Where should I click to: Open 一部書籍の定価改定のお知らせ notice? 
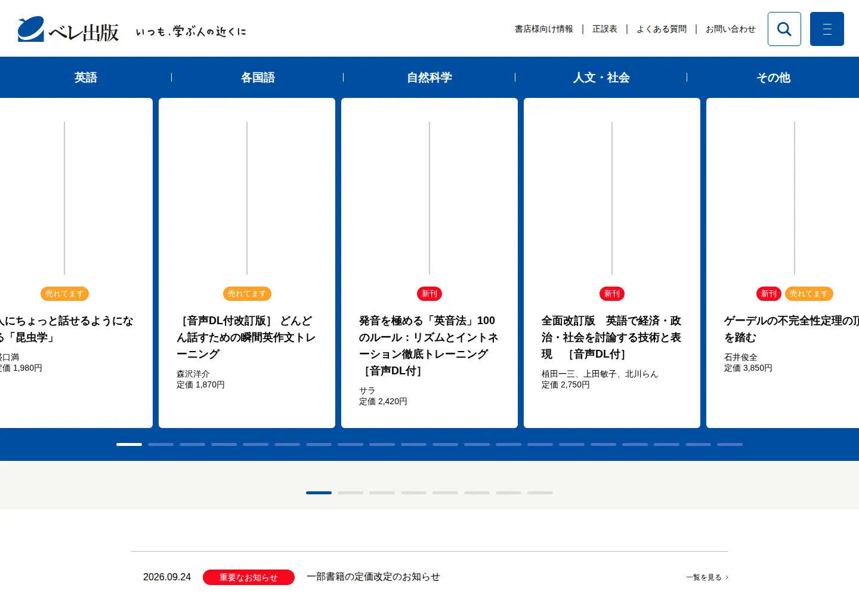[373, 577]
